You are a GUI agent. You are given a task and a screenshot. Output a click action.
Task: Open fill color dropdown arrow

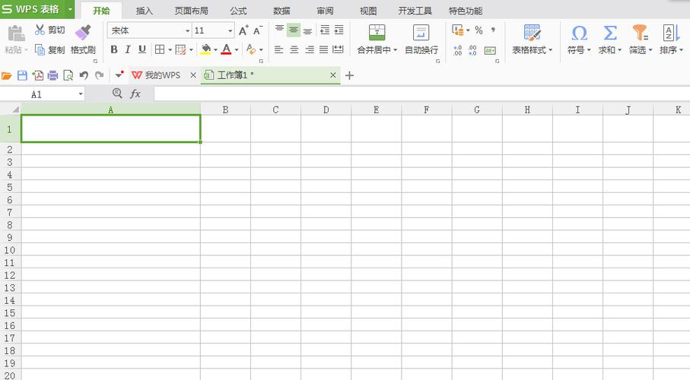point(215,49)
